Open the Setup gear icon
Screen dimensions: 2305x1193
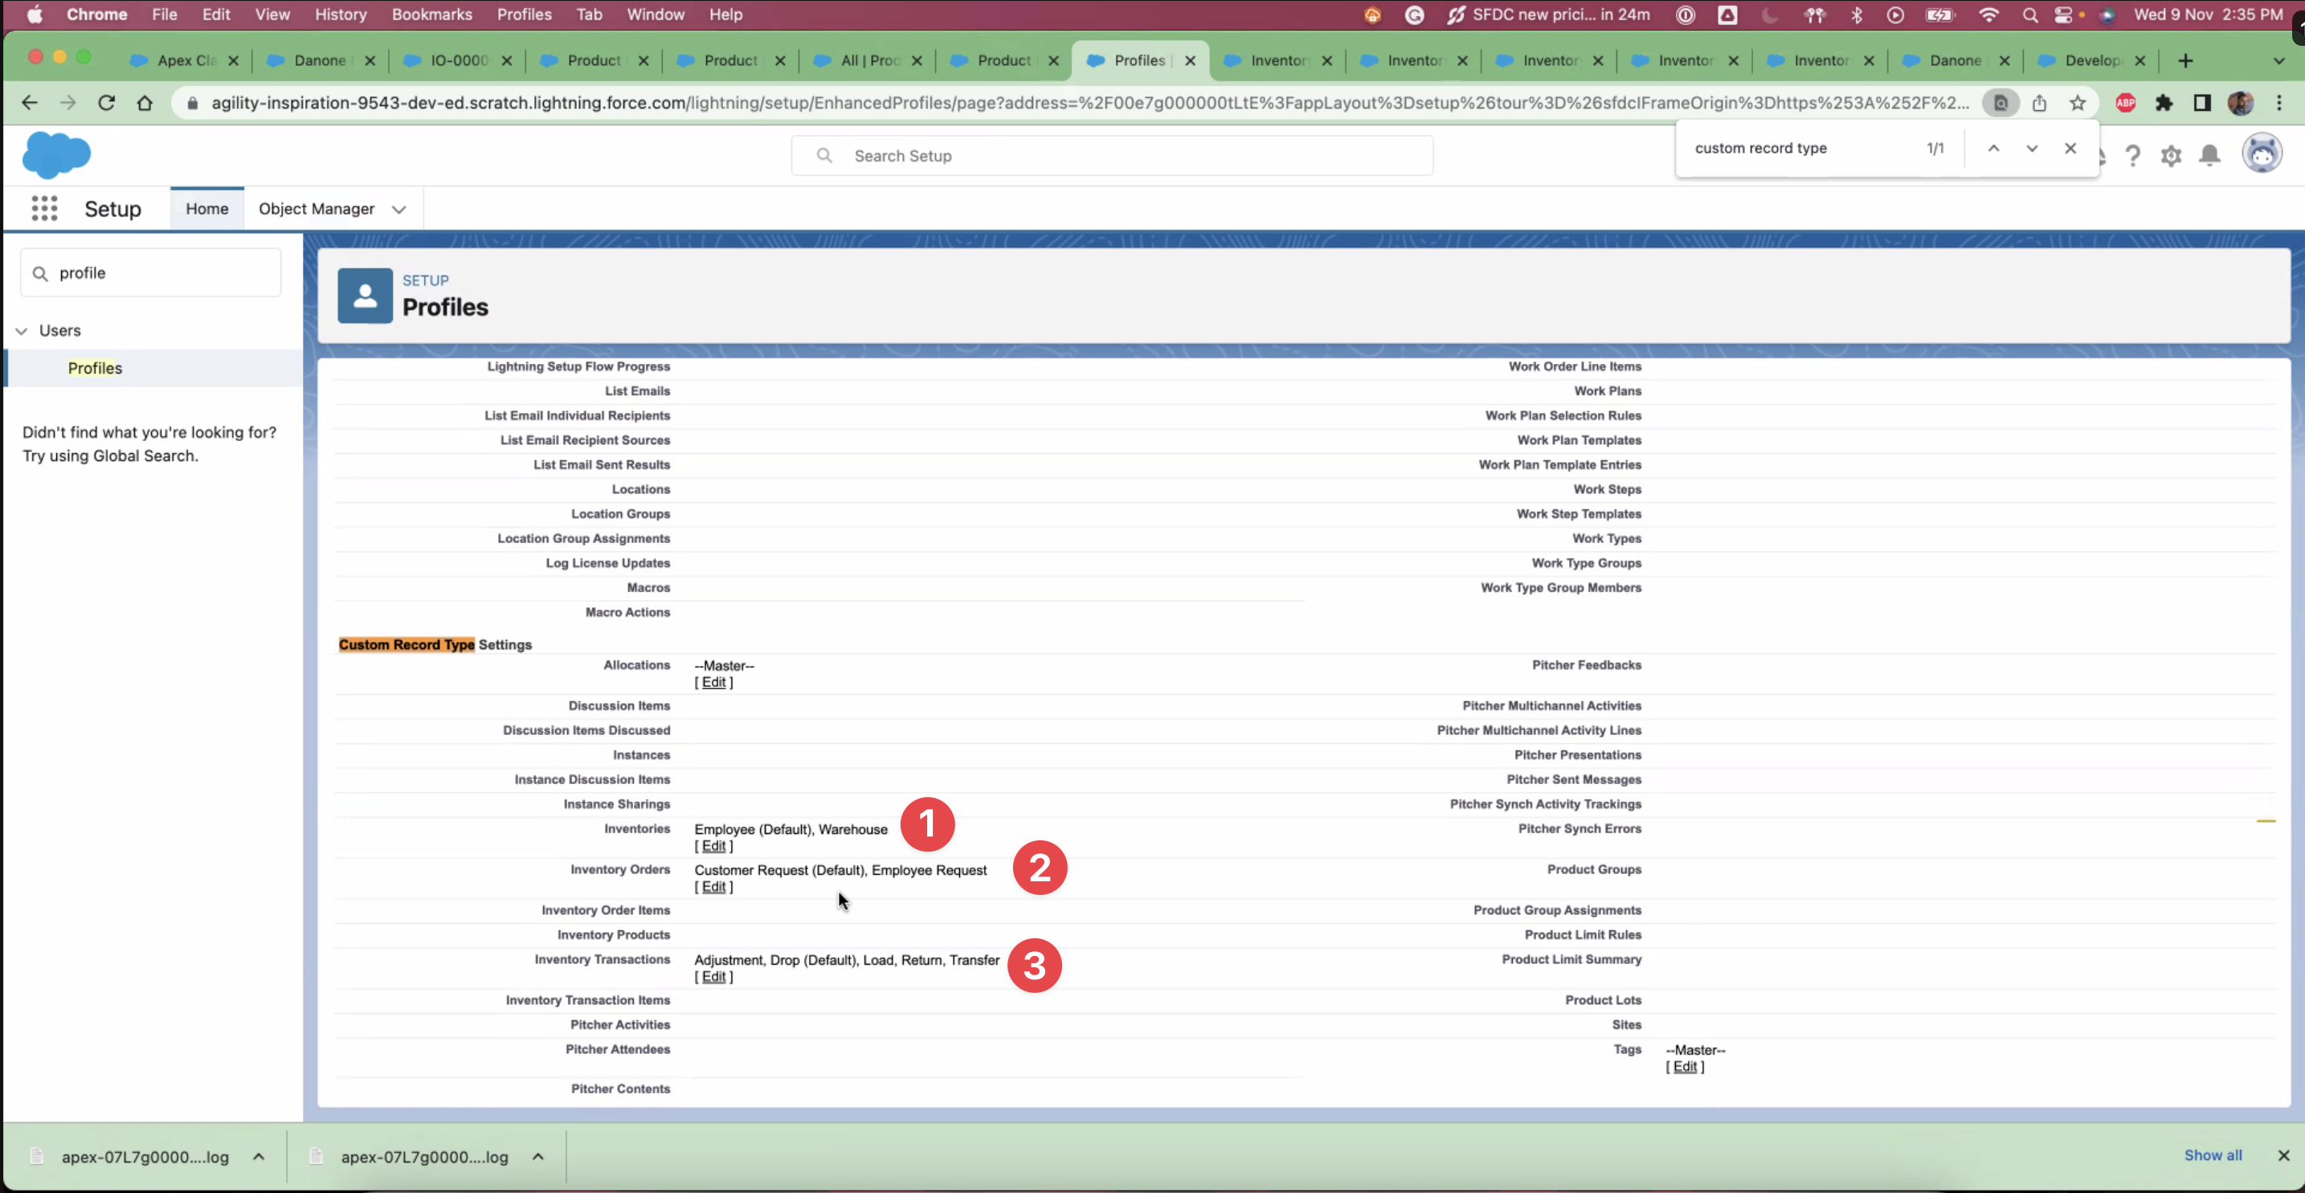point(2171,156)
